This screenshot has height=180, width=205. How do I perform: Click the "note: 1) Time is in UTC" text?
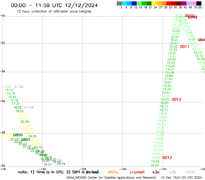click(x=41, y=172)
